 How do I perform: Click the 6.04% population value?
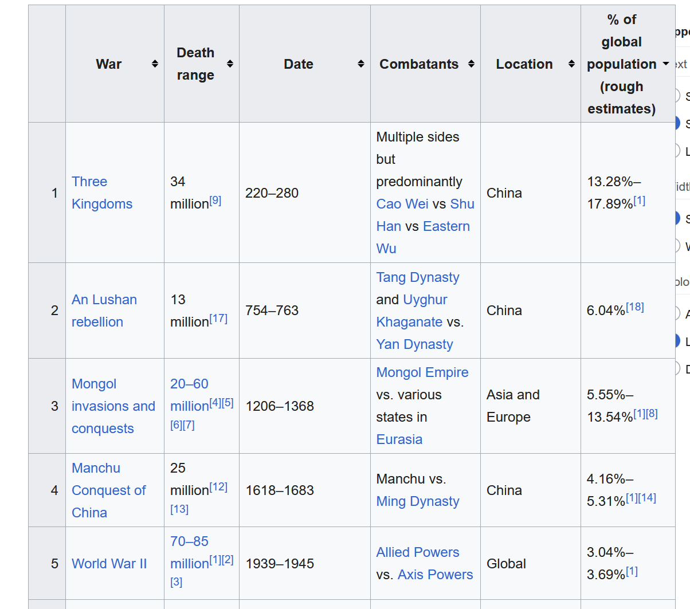pyautogui.click(x=606, y=311)
